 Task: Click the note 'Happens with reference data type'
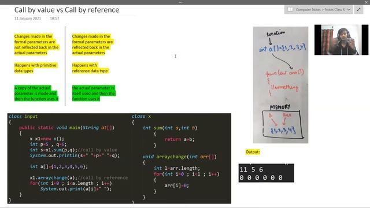(90, 68)
